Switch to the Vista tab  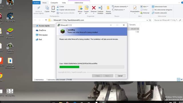pyautogui.click(x=64, y=3)
